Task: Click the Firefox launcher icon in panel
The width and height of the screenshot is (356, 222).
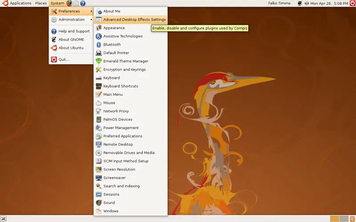Action: (x=69, y=3)
